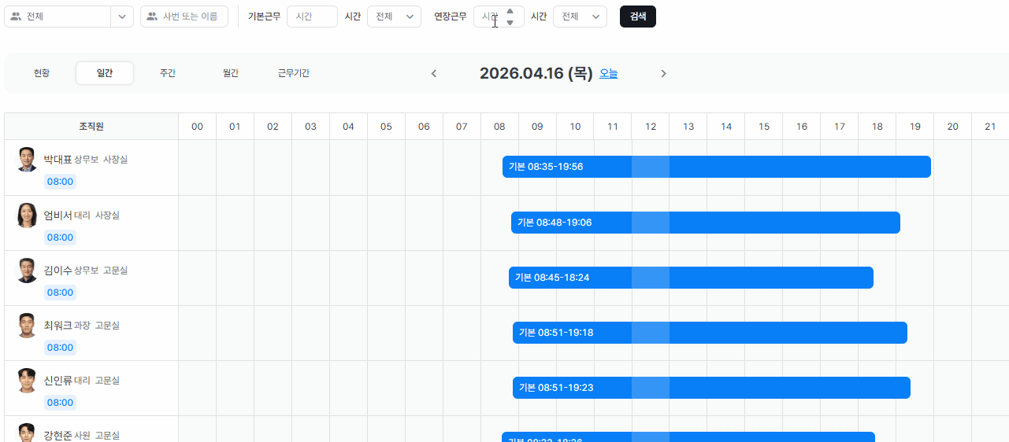
Task: Click 김이수's 08:00 hours badge
Action: [x=60, y=293]
